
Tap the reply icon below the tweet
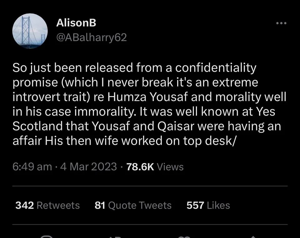click(46, 236)
